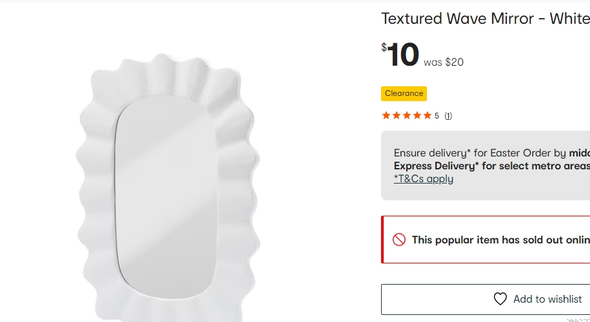Click the 'was $20' original price text

444,62
